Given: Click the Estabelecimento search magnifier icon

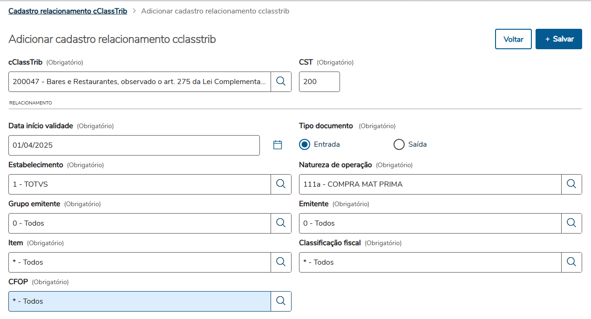Looking at the screenshot, I should click(281, 184).
